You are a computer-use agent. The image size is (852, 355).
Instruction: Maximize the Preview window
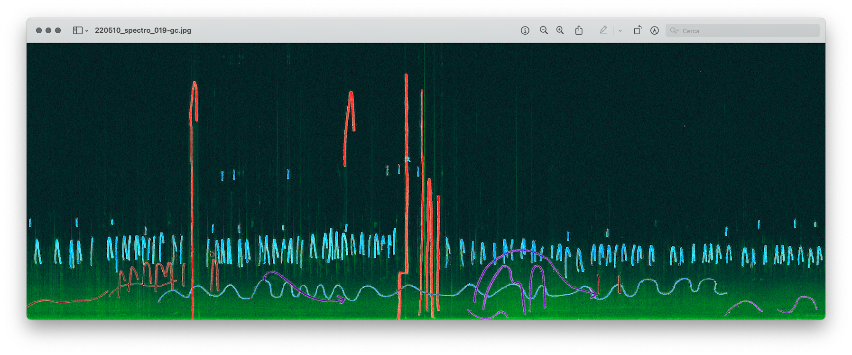58,30
